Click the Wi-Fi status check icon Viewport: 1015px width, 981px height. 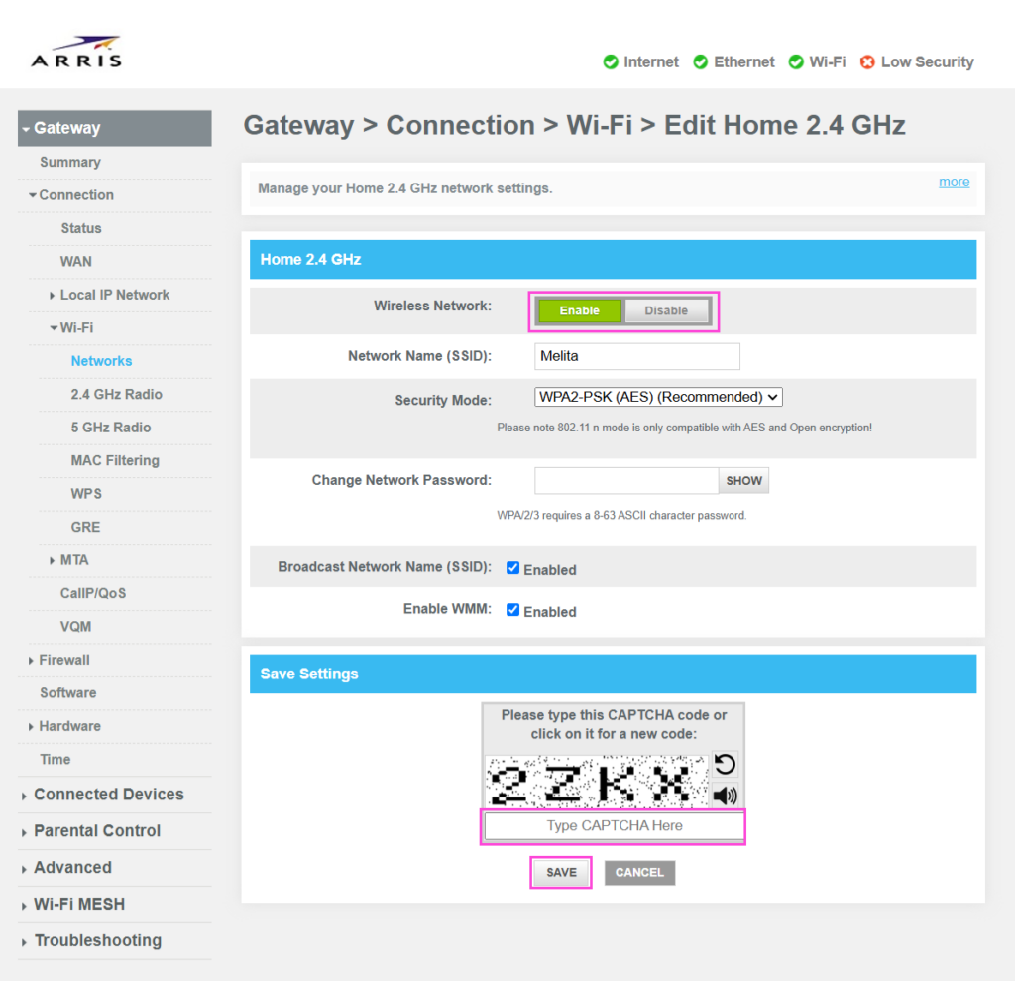pyautogui.click(x=796, y=62)
